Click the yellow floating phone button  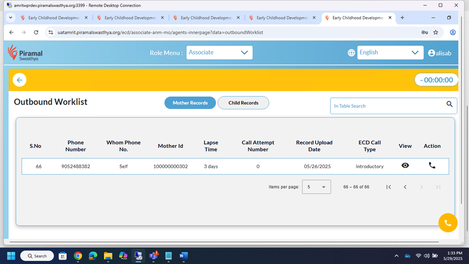[x=448, y=223]
